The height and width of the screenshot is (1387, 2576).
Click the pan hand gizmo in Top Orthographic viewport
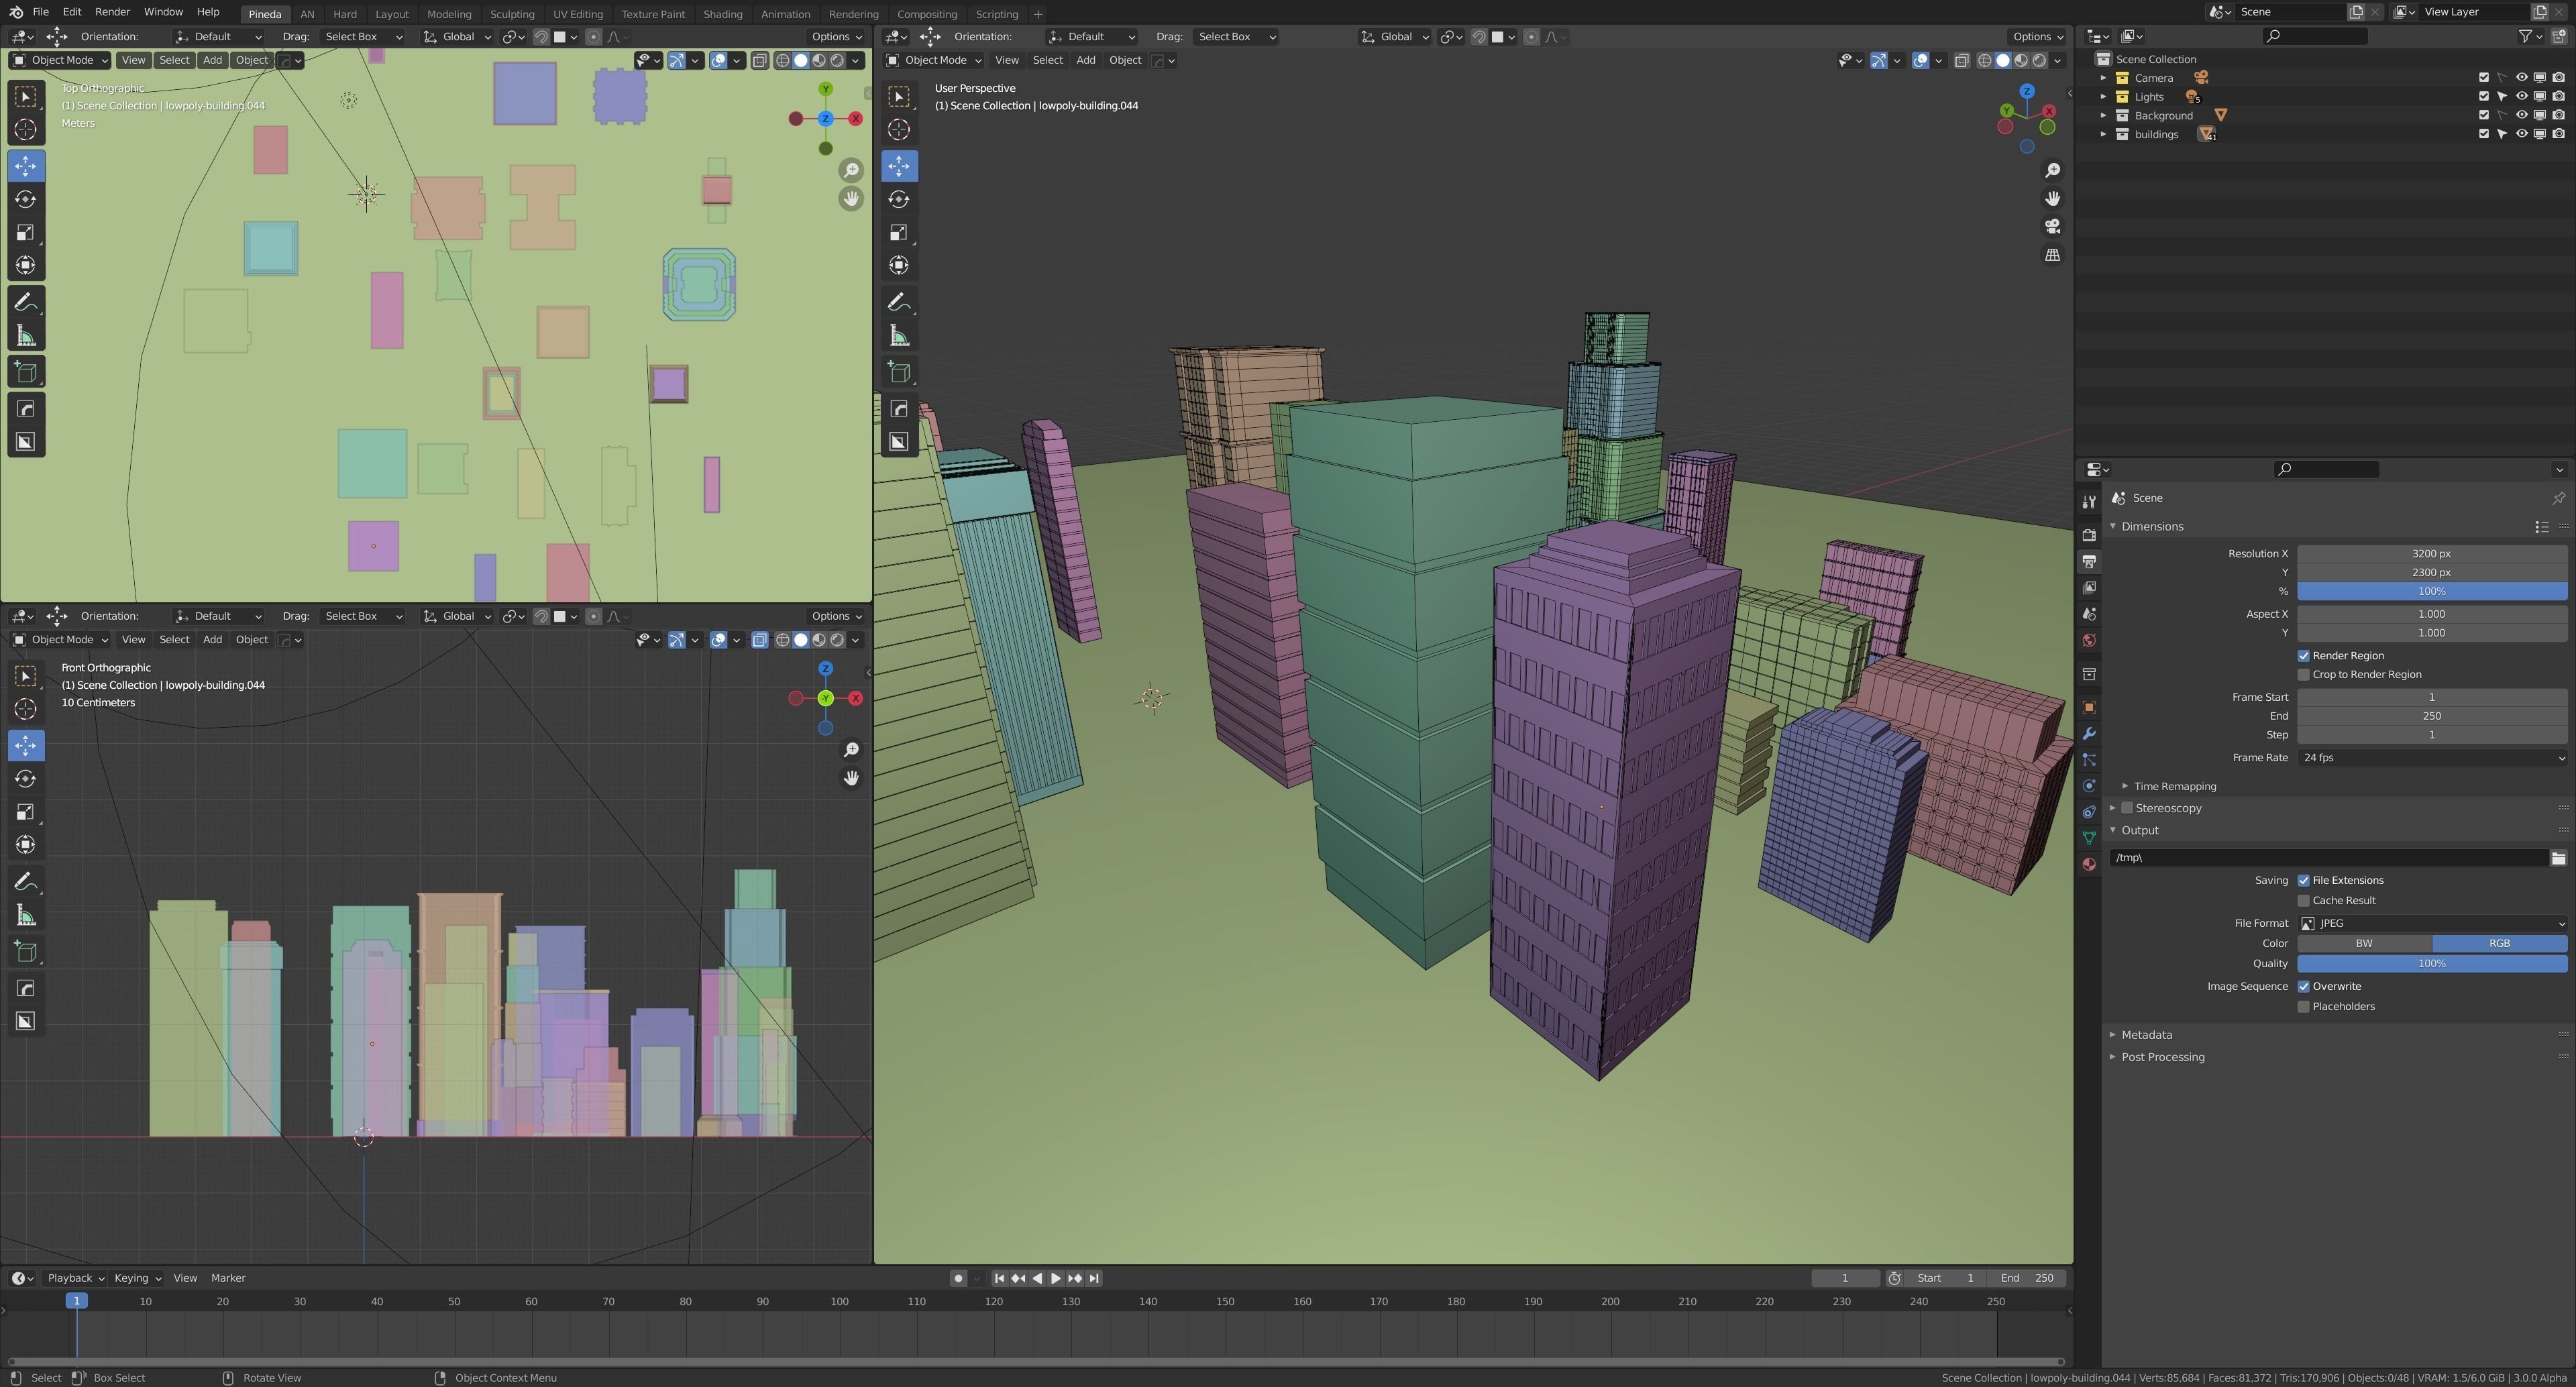851,199
